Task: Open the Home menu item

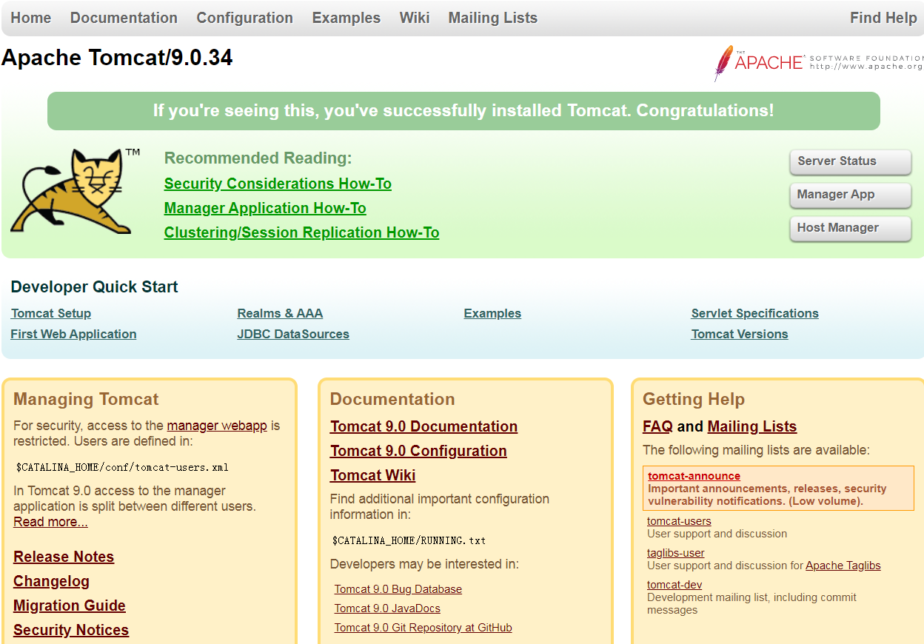Action: (x=31, y=18)
